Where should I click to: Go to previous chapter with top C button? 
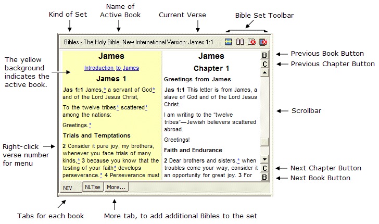(x=264, y=64)
